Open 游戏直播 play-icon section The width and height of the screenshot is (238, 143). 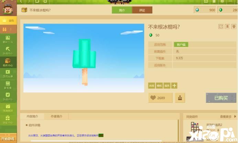tap(8, 74)
